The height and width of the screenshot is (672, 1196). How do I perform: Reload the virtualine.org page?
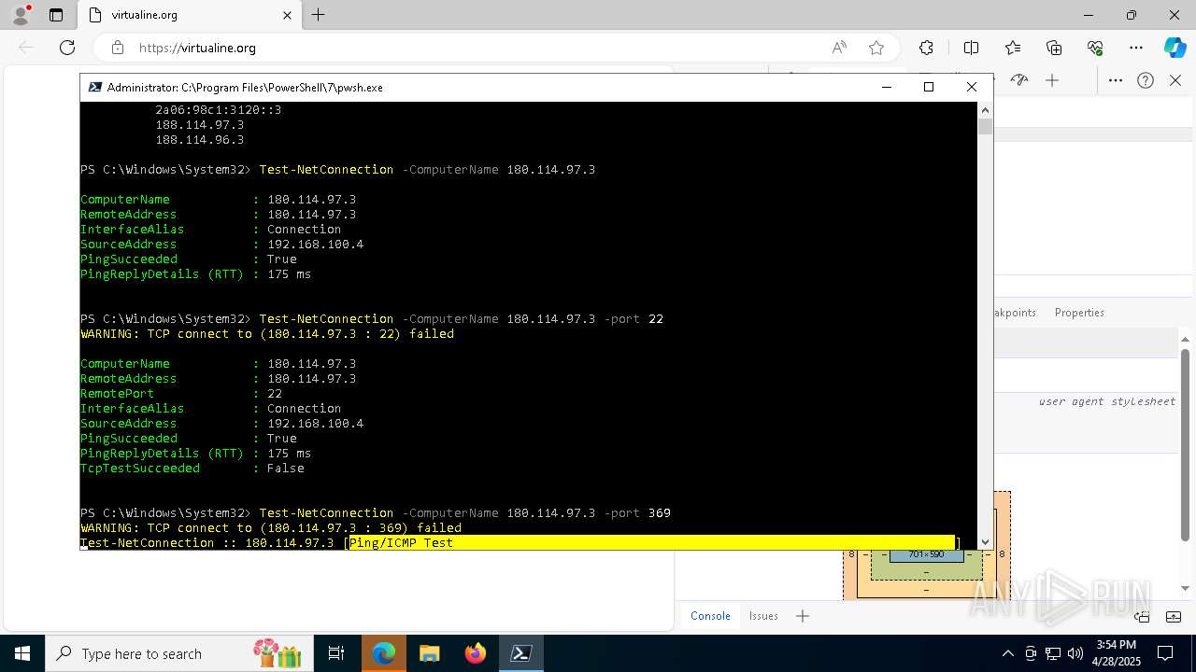67,48
